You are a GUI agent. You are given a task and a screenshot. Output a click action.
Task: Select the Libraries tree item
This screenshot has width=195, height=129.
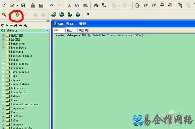click(18, 88)
